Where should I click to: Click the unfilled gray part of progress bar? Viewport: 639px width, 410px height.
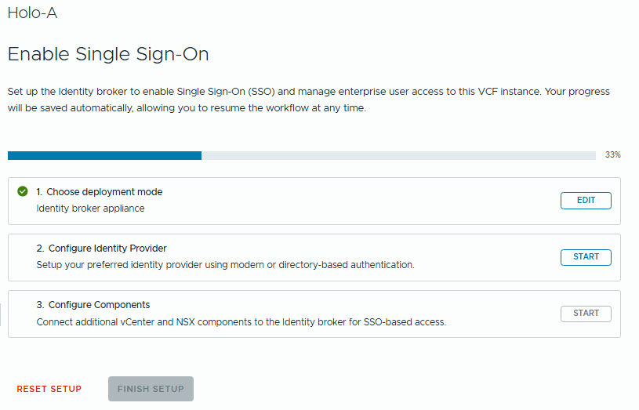click(x=398, y=155)
